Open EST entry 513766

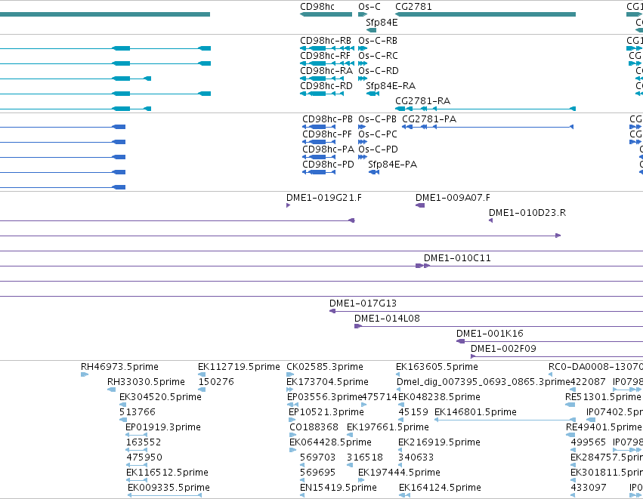pos(137,412)
